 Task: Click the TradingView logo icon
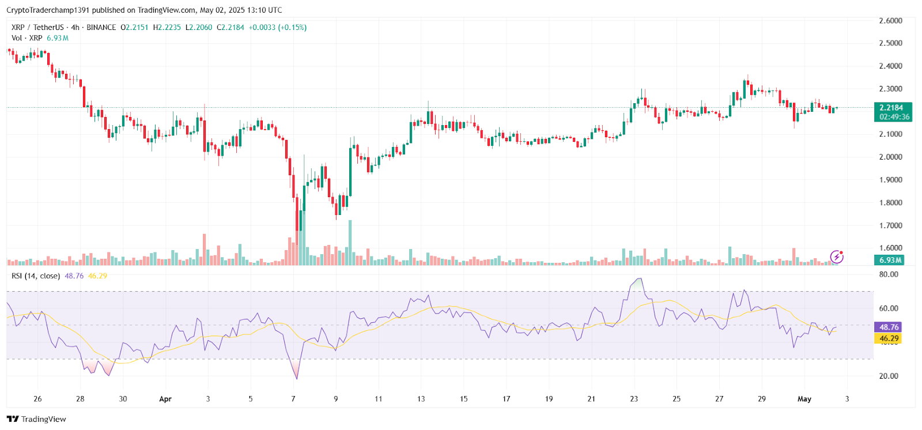13,419
